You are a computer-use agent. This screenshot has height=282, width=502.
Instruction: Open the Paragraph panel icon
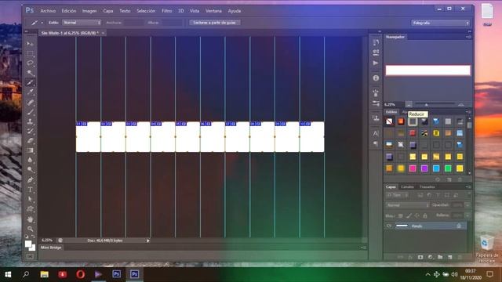coord(376,144)
